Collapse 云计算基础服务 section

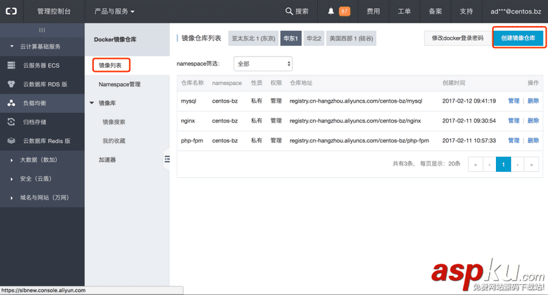(x=12, y=47)
